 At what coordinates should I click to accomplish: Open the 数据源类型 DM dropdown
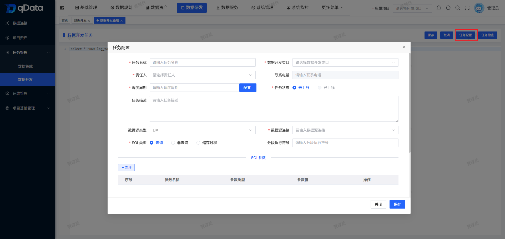coord(203,130)
